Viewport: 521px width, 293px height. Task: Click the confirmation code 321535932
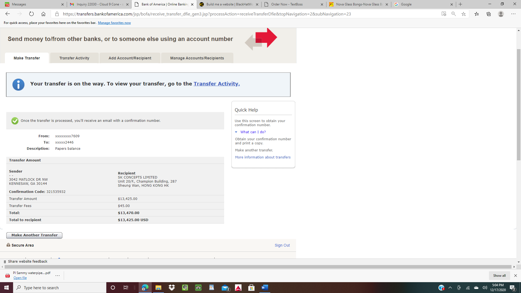click(x=56, y=192)
